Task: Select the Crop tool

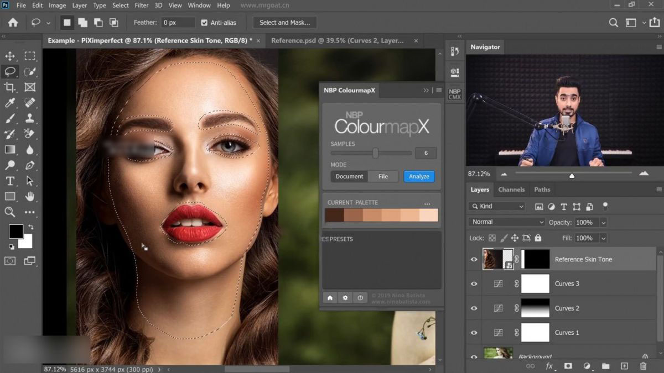Action: (x=10, y=87)
